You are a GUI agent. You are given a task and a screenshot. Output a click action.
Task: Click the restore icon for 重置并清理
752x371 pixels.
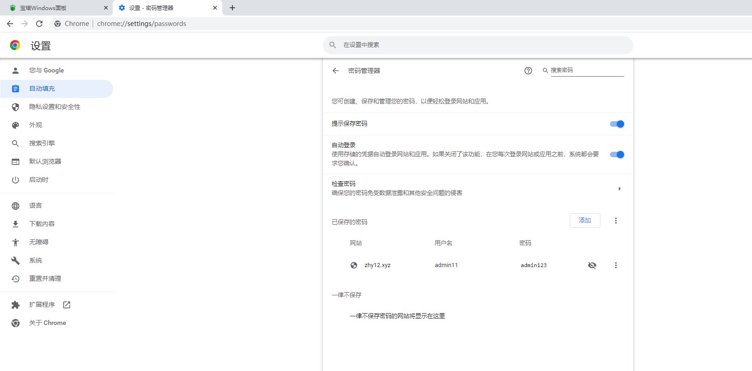pos(16,278)
